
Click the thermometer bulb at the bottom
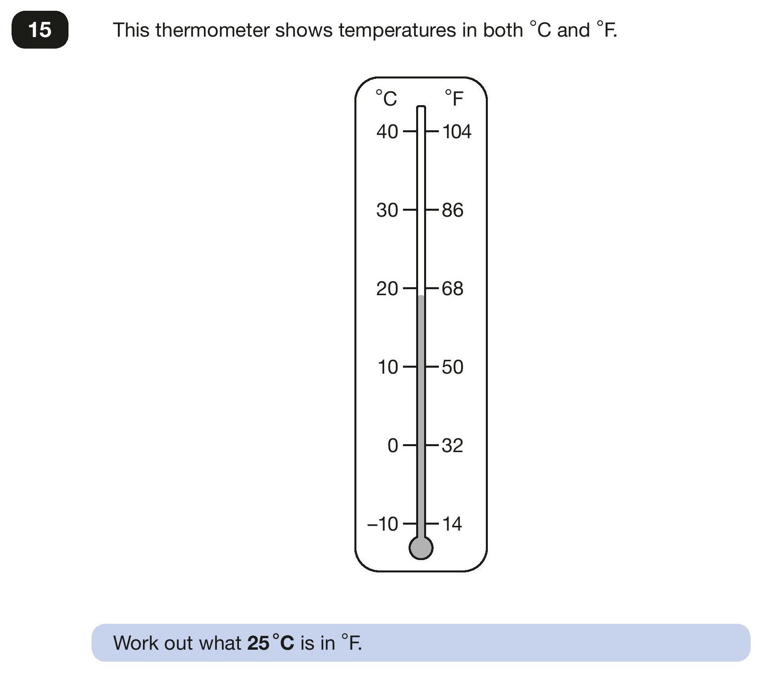click(421, 548)
